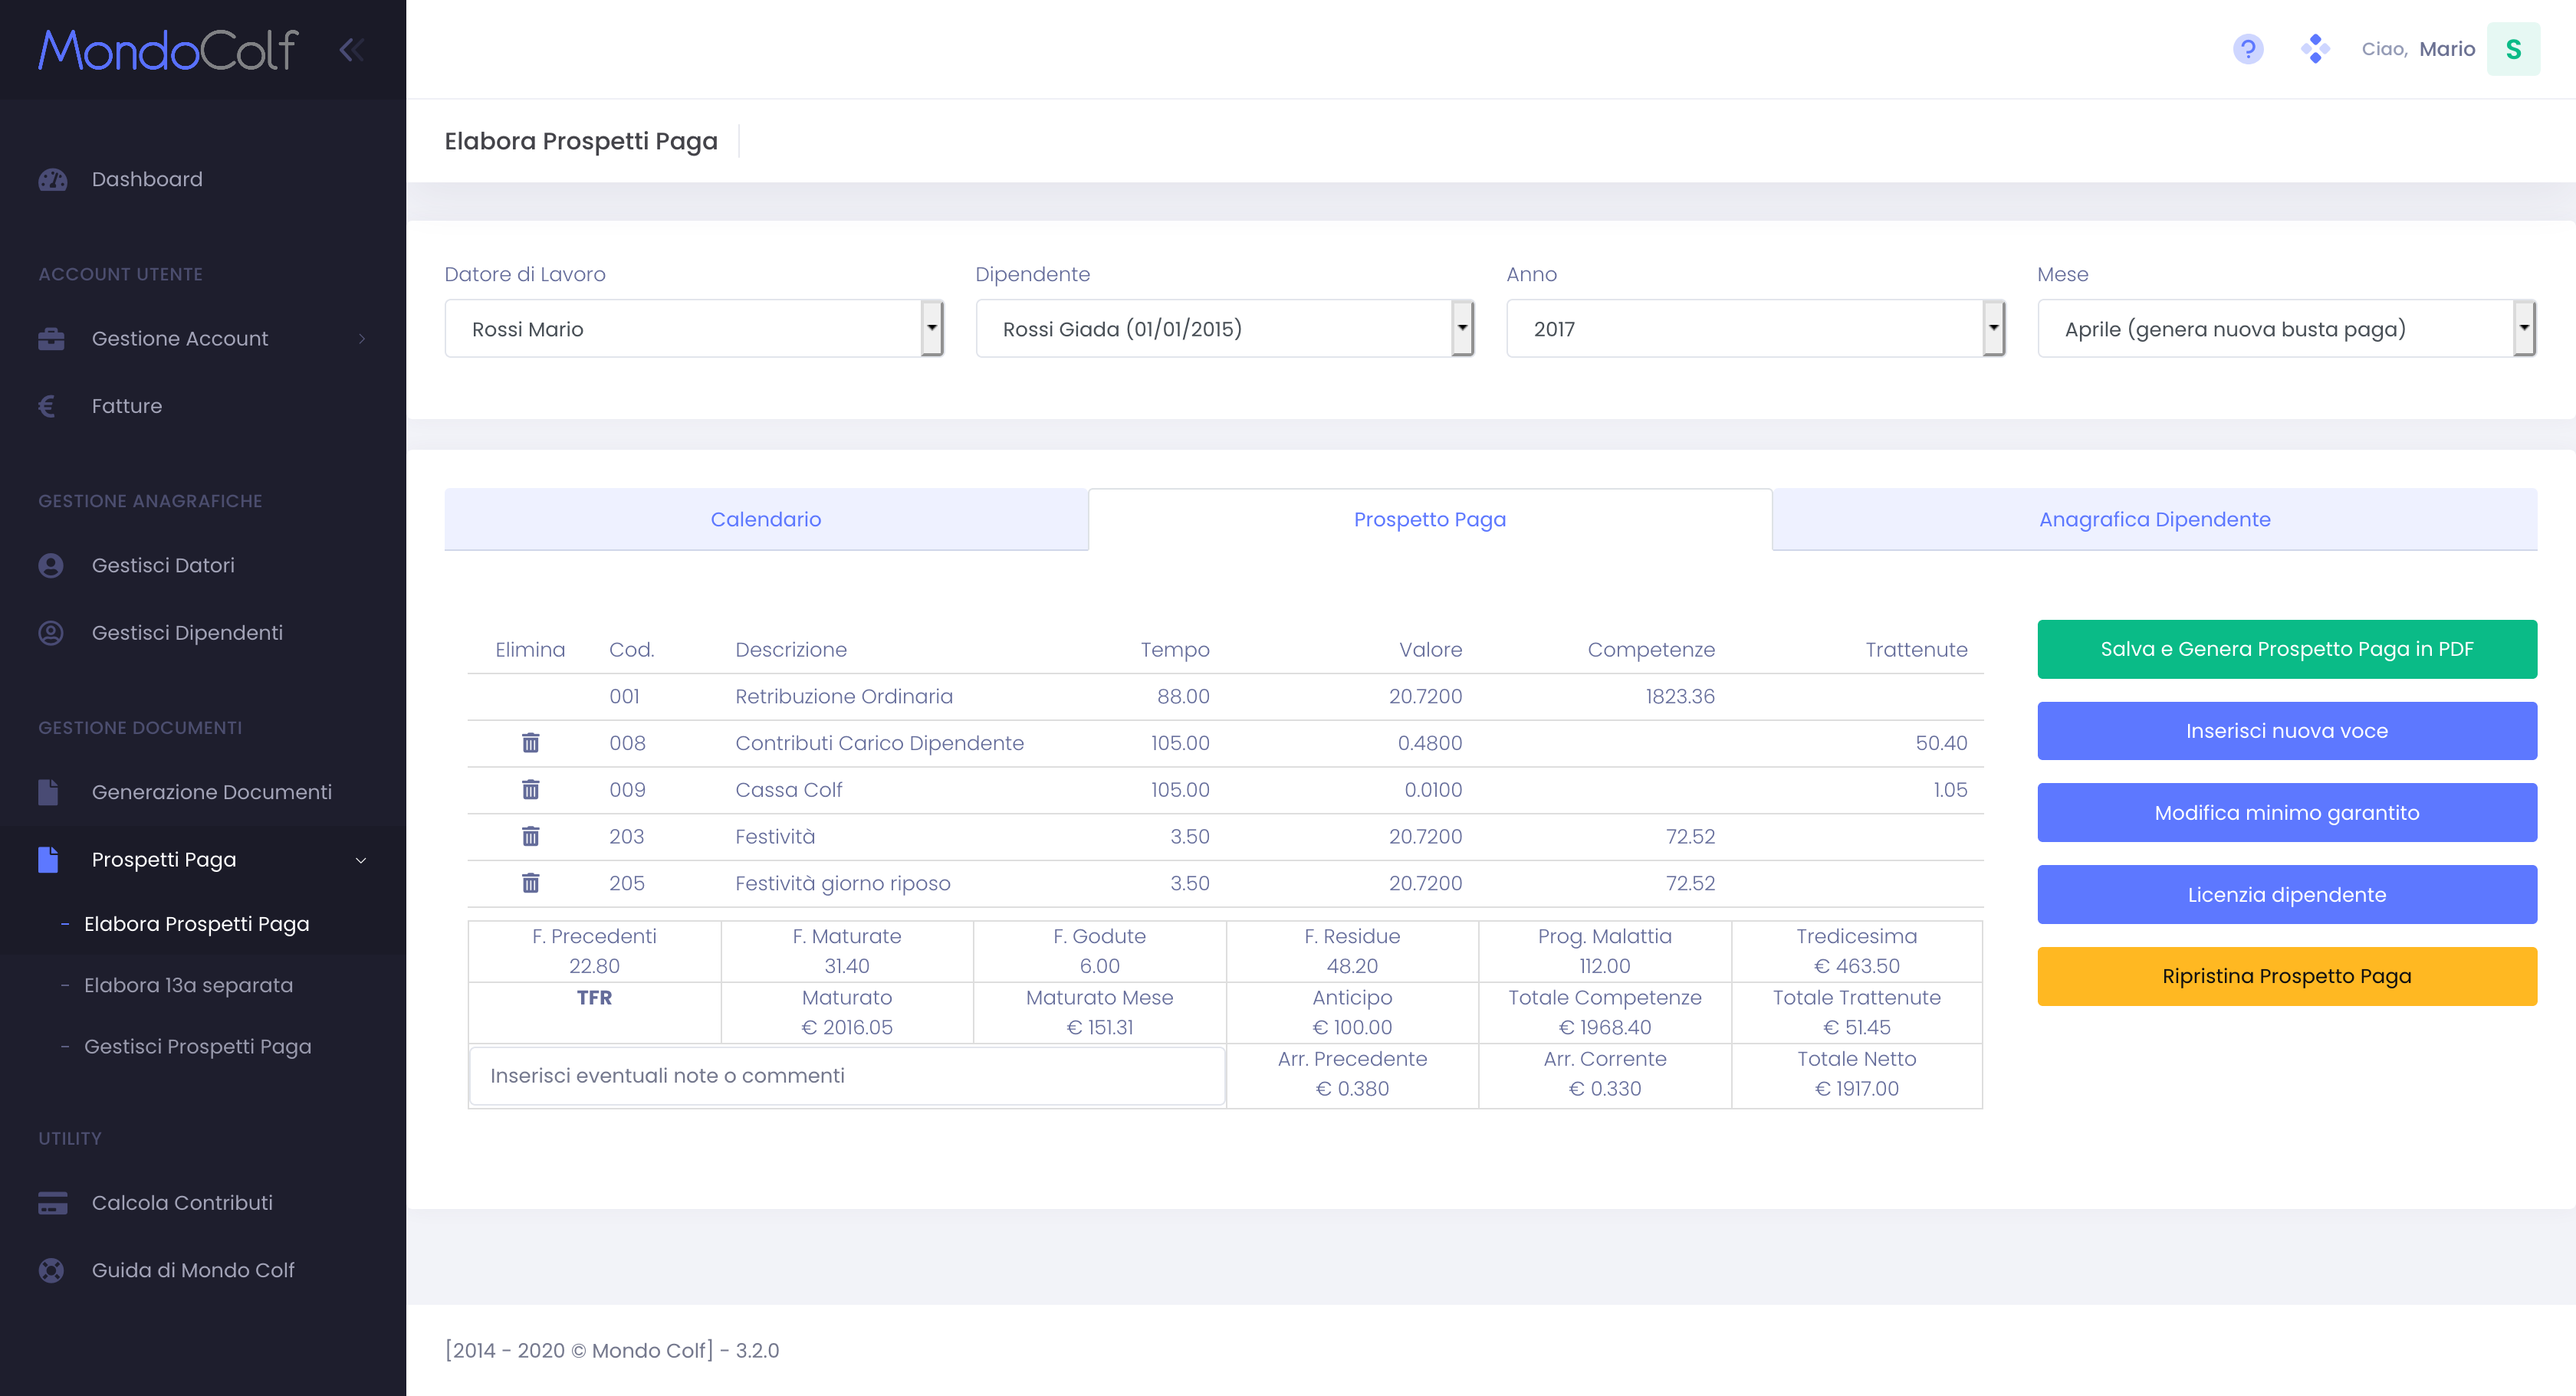Click Anticipo value € 100.00
Viewport: 2576px width, 1396px height.
1352,1026
